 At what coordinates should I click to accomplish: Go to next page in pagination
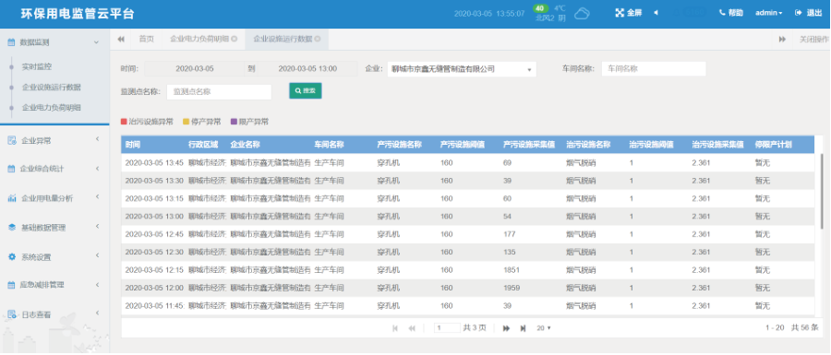[x=506, y=328]
